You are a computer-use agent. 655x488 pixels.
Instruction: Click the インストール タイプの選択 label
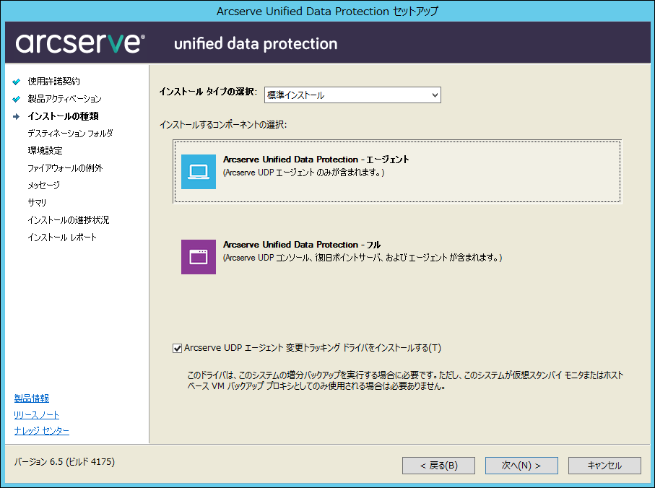pyautogui.click(x=209, y=92)
